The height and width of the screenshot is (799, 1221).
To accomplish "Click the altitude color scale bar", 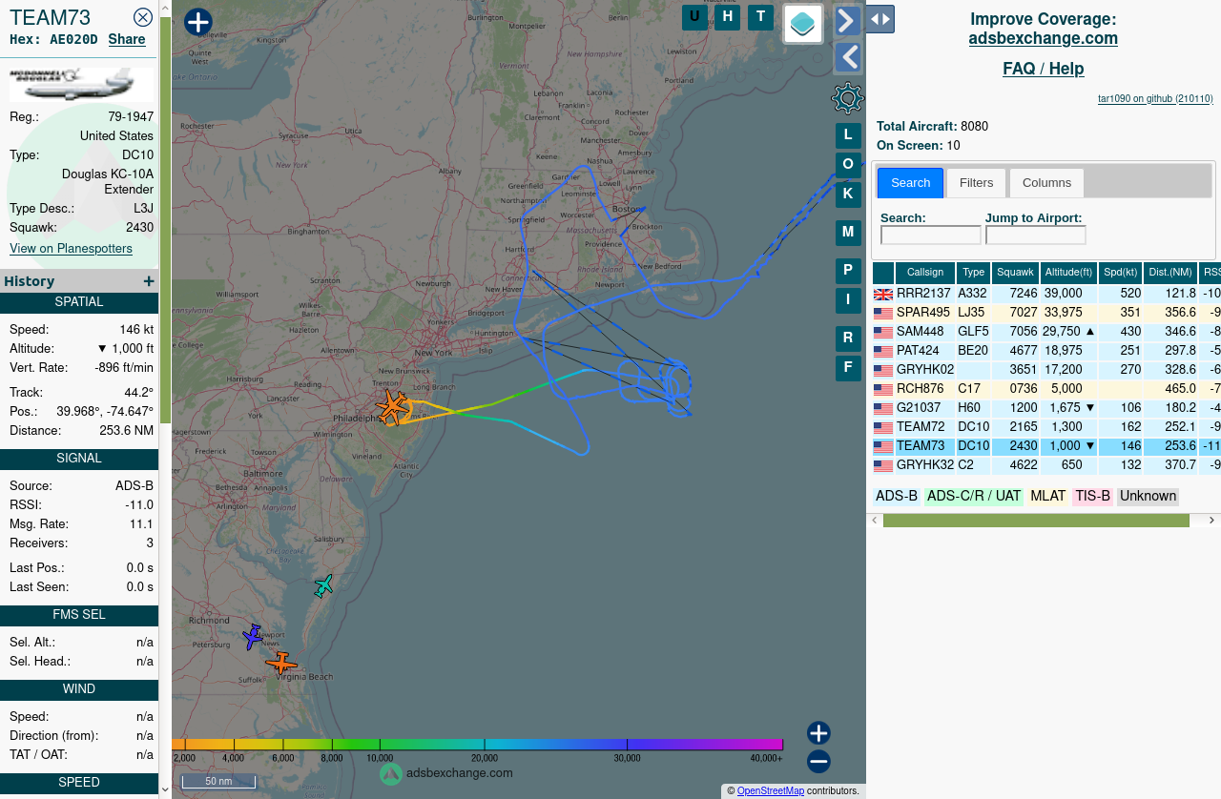I will pyautogui.click(x=477, y=745).
